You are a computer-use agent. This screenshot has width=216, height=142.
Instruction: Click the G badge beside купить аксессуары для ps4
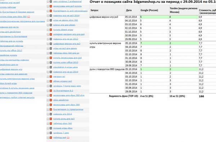click(x=51, y=58)
